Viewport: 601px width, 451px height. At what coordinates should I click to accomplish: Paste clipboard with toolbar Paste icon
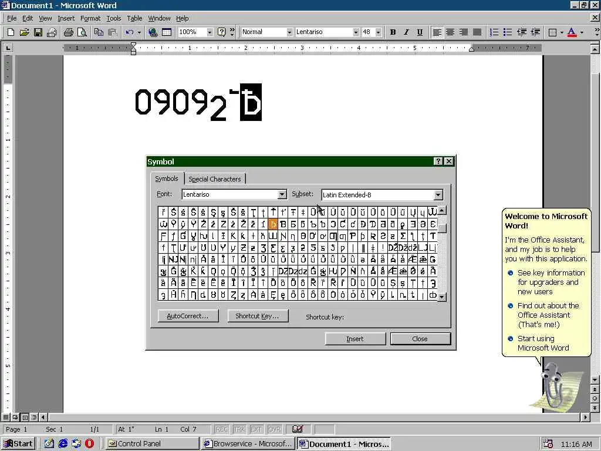point(112,32)
